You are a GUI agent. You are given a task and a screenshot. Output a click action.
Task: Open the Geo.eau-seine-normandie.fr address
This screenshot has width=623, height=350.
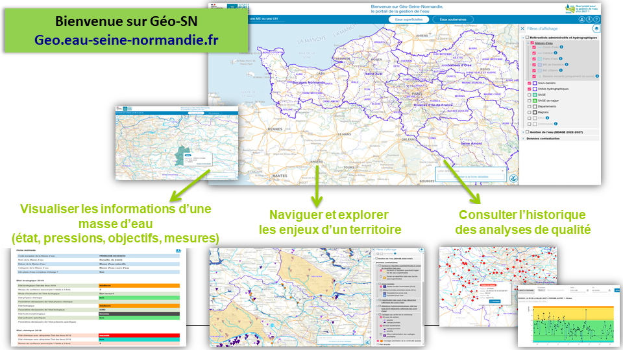point(127,40)
